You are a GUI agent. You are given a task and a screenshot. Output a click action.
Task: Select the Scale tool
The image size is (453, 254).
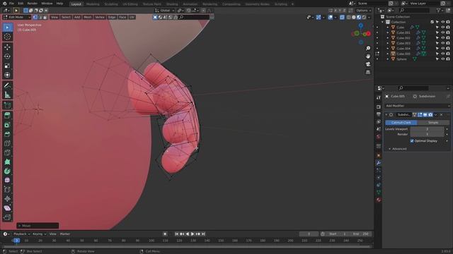(7, 66)
